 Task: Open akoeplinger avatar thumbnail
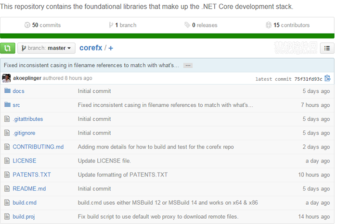[6, 78]
